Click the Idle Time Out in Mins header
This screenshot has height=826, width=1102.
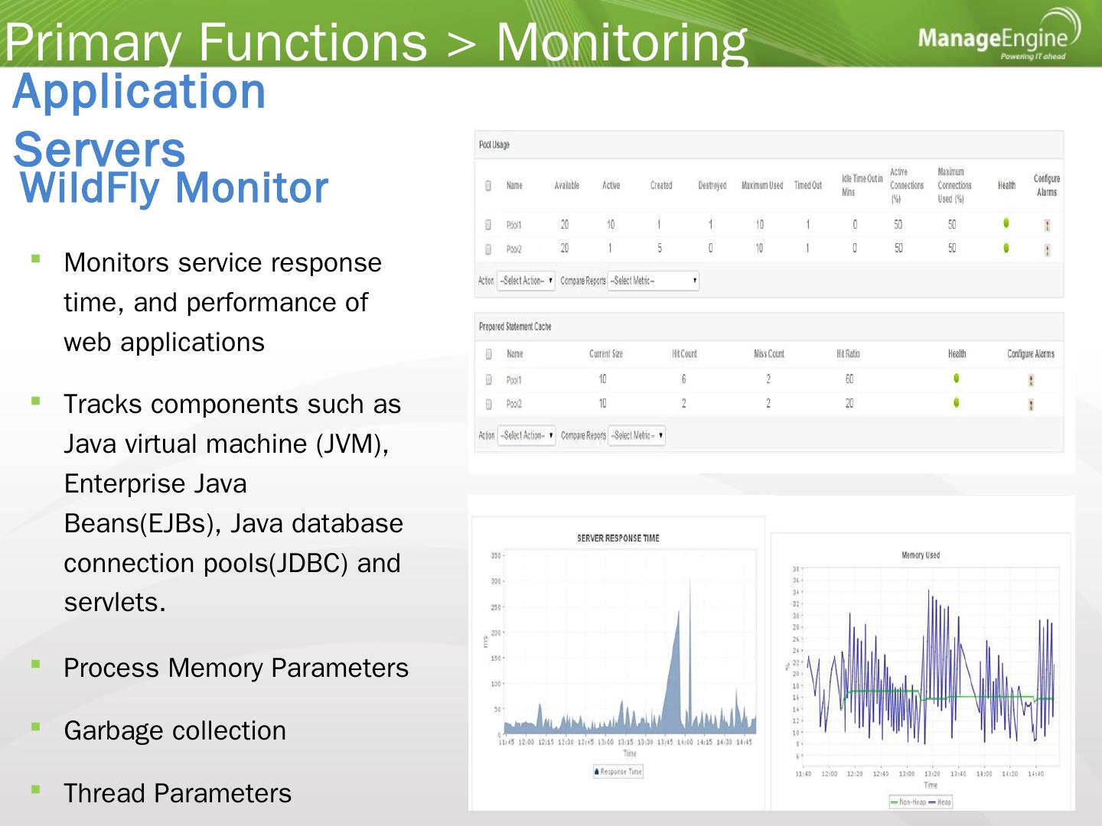tap(862, 185)
